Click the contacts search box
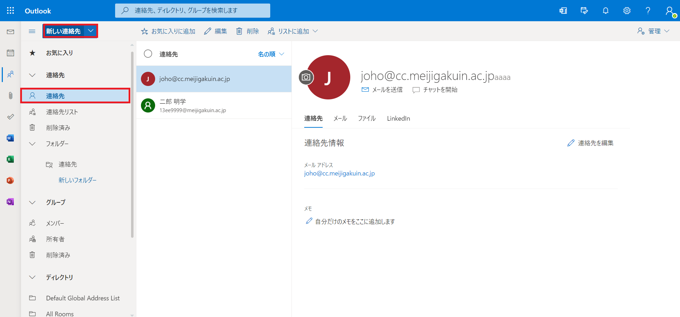The image size is (680, 317). [x=193, y=11]
